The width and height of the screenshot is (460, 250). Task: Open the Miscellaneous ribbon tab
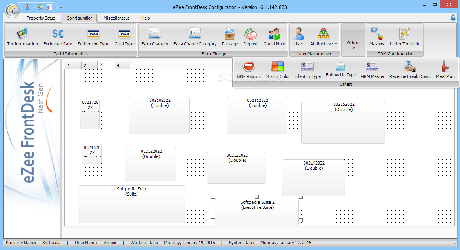point(116,18)
